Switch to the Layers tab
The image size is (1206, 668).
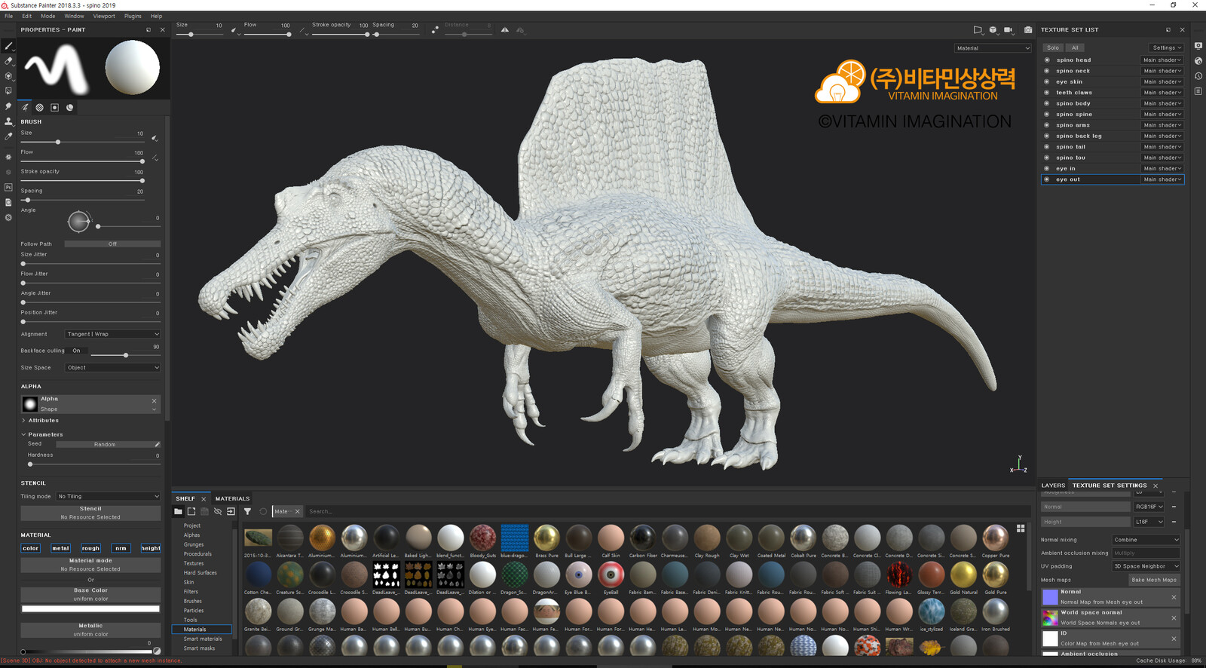pos(1053,486)
